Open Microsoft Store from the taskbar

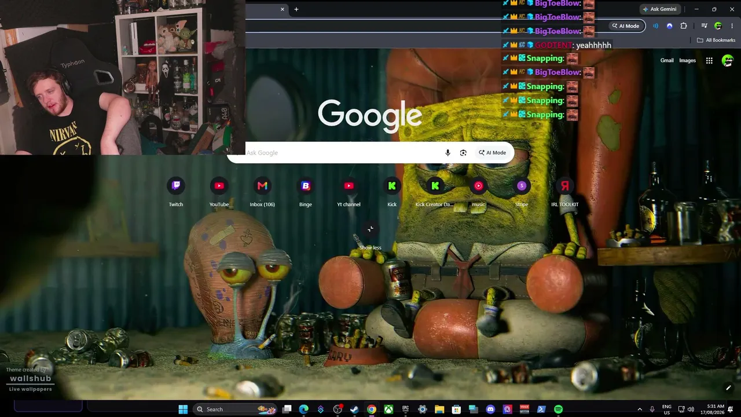point(456,409)
